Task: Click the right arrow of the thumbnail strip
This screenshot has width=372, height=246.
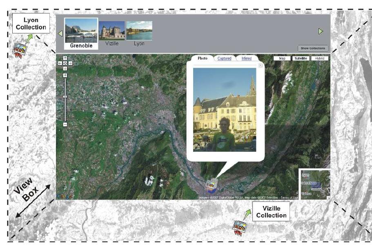Action: [321, 31]
